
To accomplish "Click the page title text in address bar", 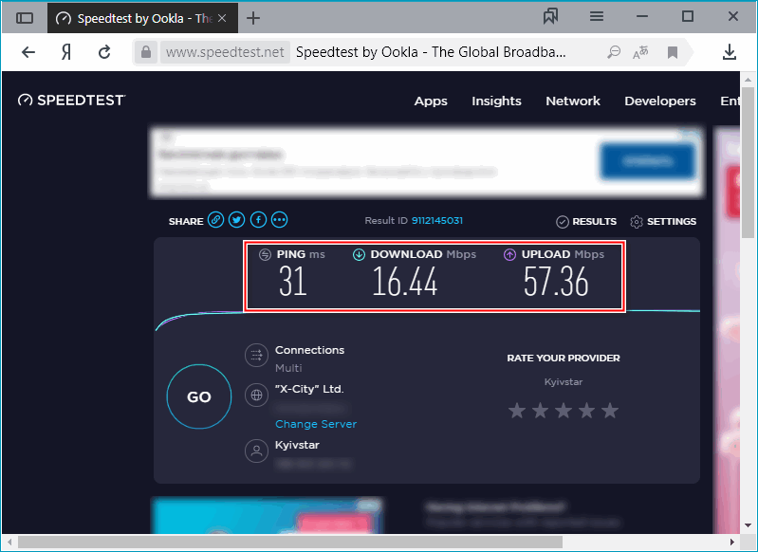I will pyautogui.click(x=431, y=52).
